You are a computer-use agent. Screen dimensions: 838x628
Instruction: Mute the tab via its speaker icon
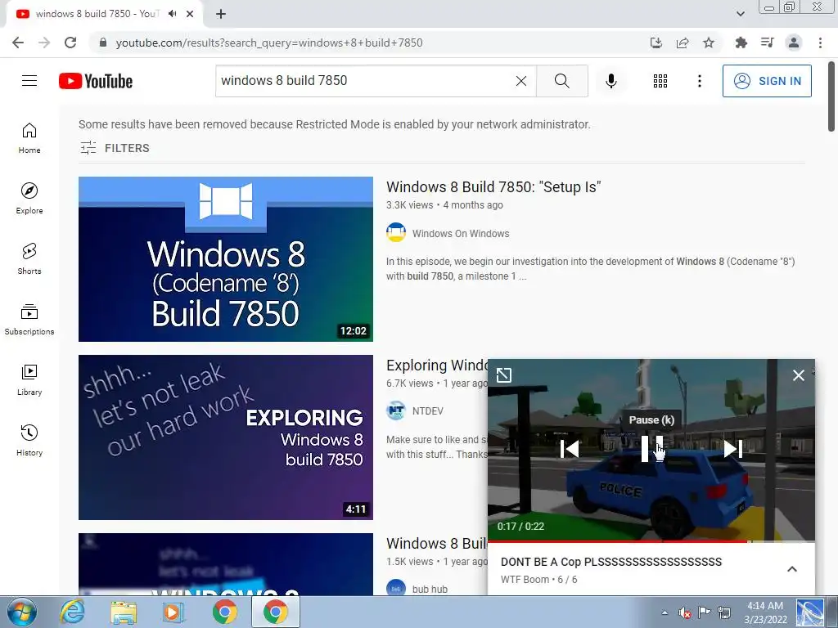172,14
